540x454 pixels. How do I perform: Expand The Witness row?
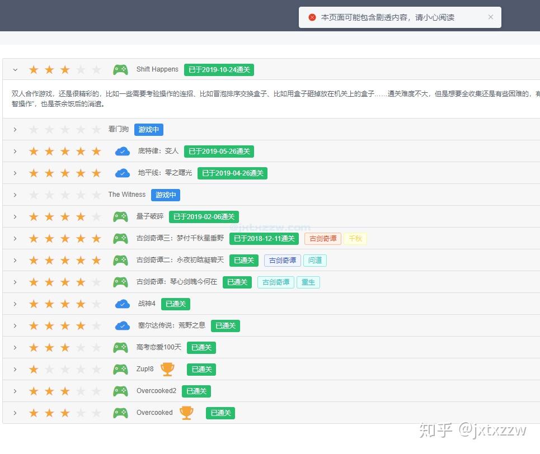pyautogui.click(x=15, y=195)
